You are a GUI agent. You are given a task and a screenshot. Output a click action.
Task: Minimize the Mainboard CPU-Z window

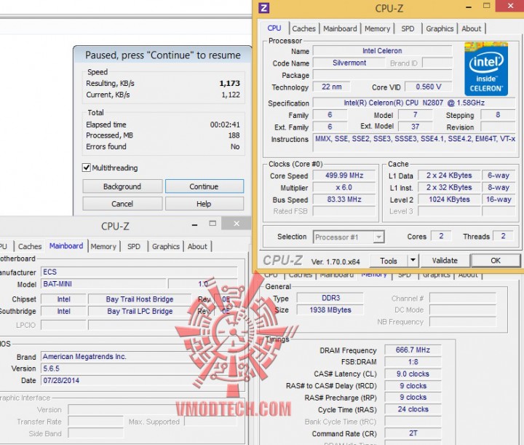194,224
